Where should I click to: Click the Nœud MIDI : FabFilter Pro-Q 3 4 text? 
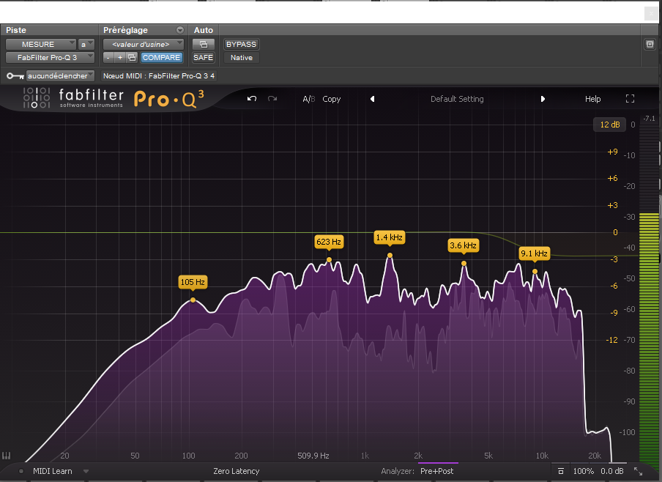pyautogui.click(x=159, y=76)
